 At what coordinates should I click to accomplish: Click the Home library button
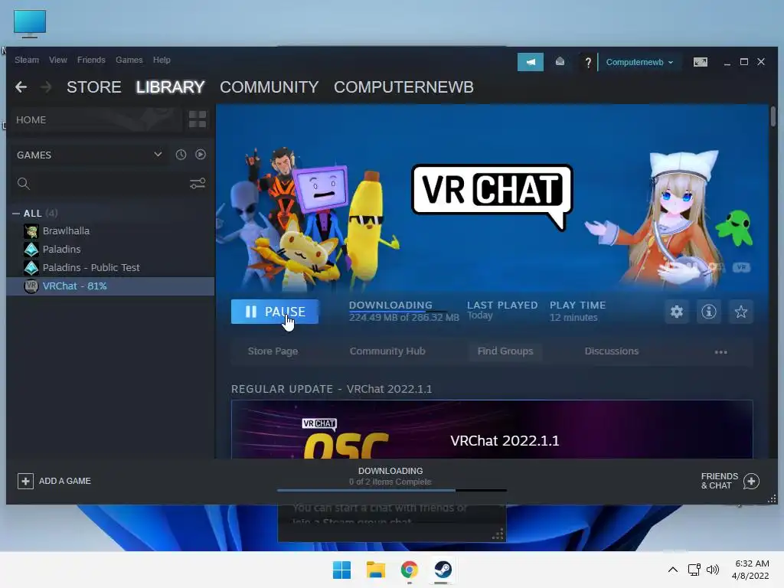point(96,120)
